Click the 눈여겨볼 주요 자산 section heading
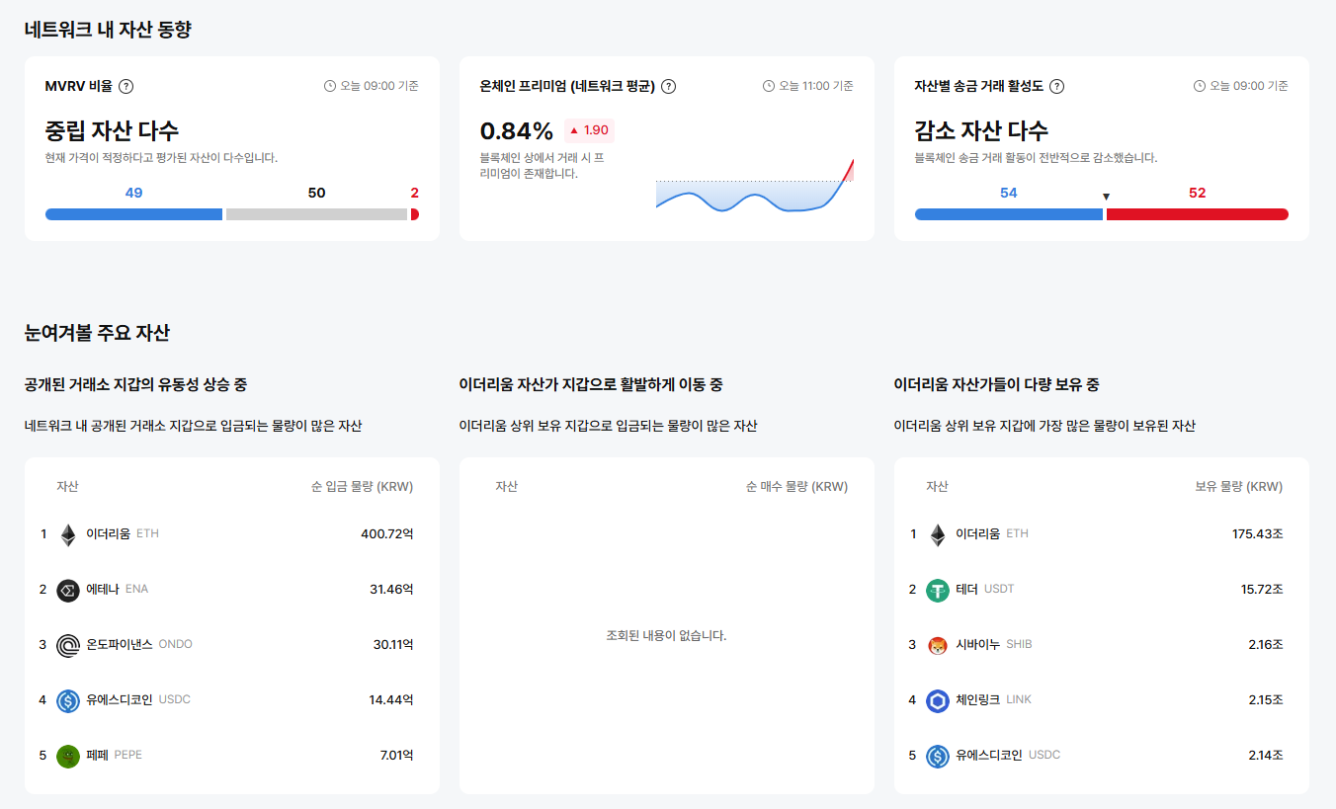The width and height of the screenshot is (1336, 809). pos(97,333)
